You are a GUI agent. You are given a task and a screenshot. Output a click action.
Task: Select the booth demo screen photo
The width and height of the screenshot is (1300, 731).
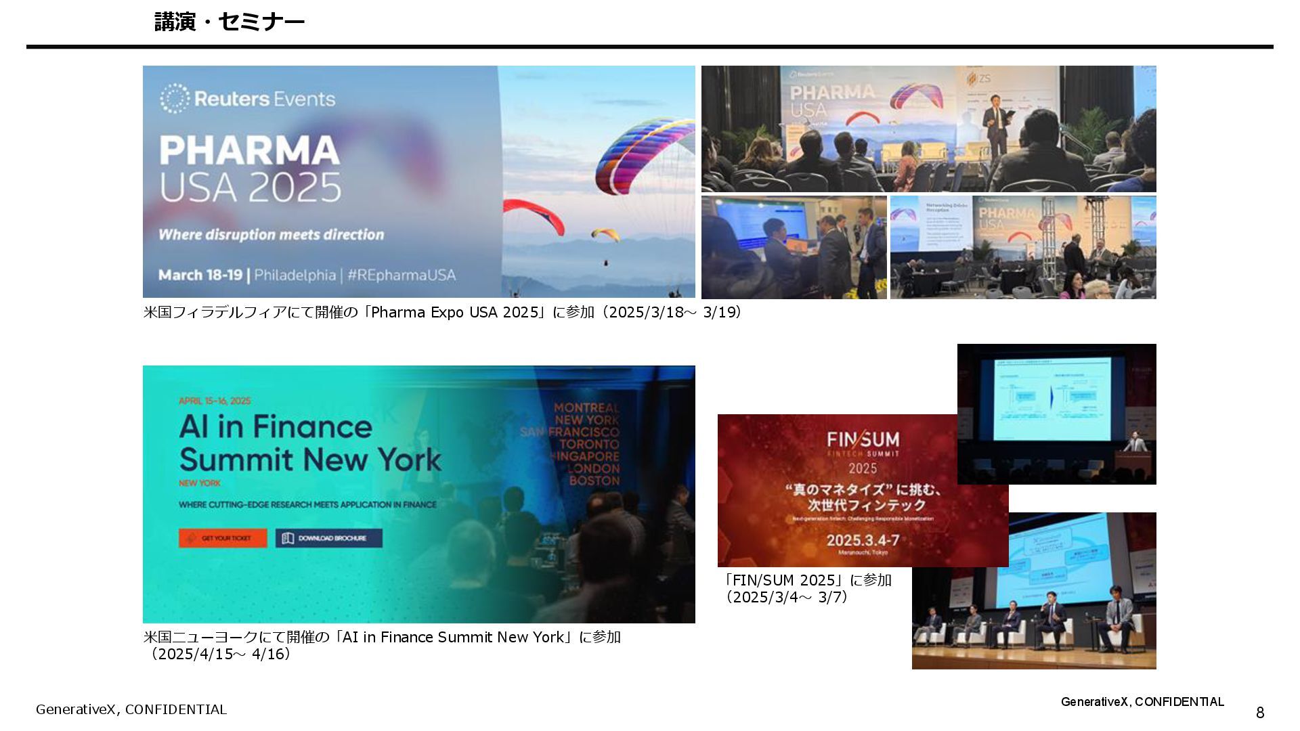tap(794, 248)
